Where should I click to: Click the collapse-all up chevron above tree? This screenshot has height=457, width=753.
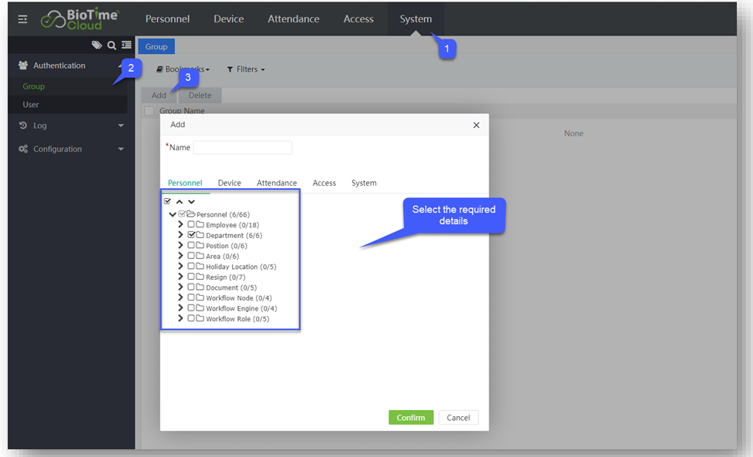(180, 202)
